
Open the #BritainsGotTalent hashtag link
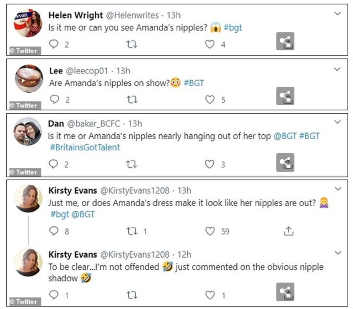[85, 147]
